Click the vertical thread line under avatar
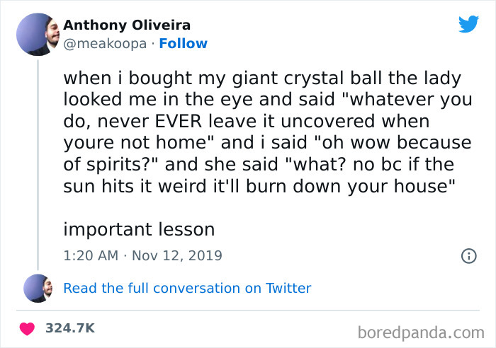The height and width of the screenshot is (348, 496). click(x=37, y=163)
